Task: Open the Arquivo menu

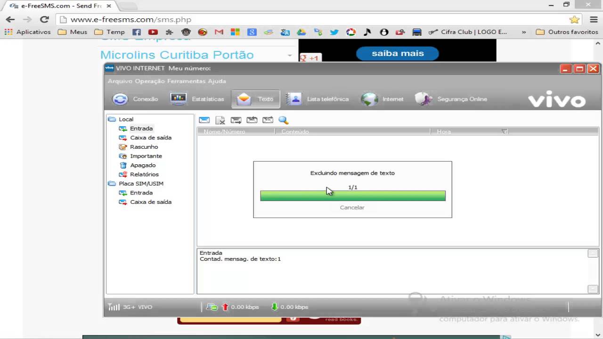Action: pyautogui.click(x=120, y=81)
